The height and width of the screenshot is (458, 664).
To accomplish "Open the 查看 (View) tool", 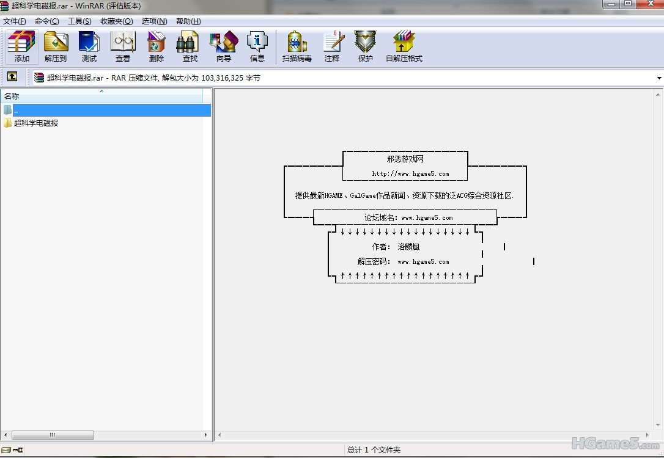I will (x=123, y=46).
